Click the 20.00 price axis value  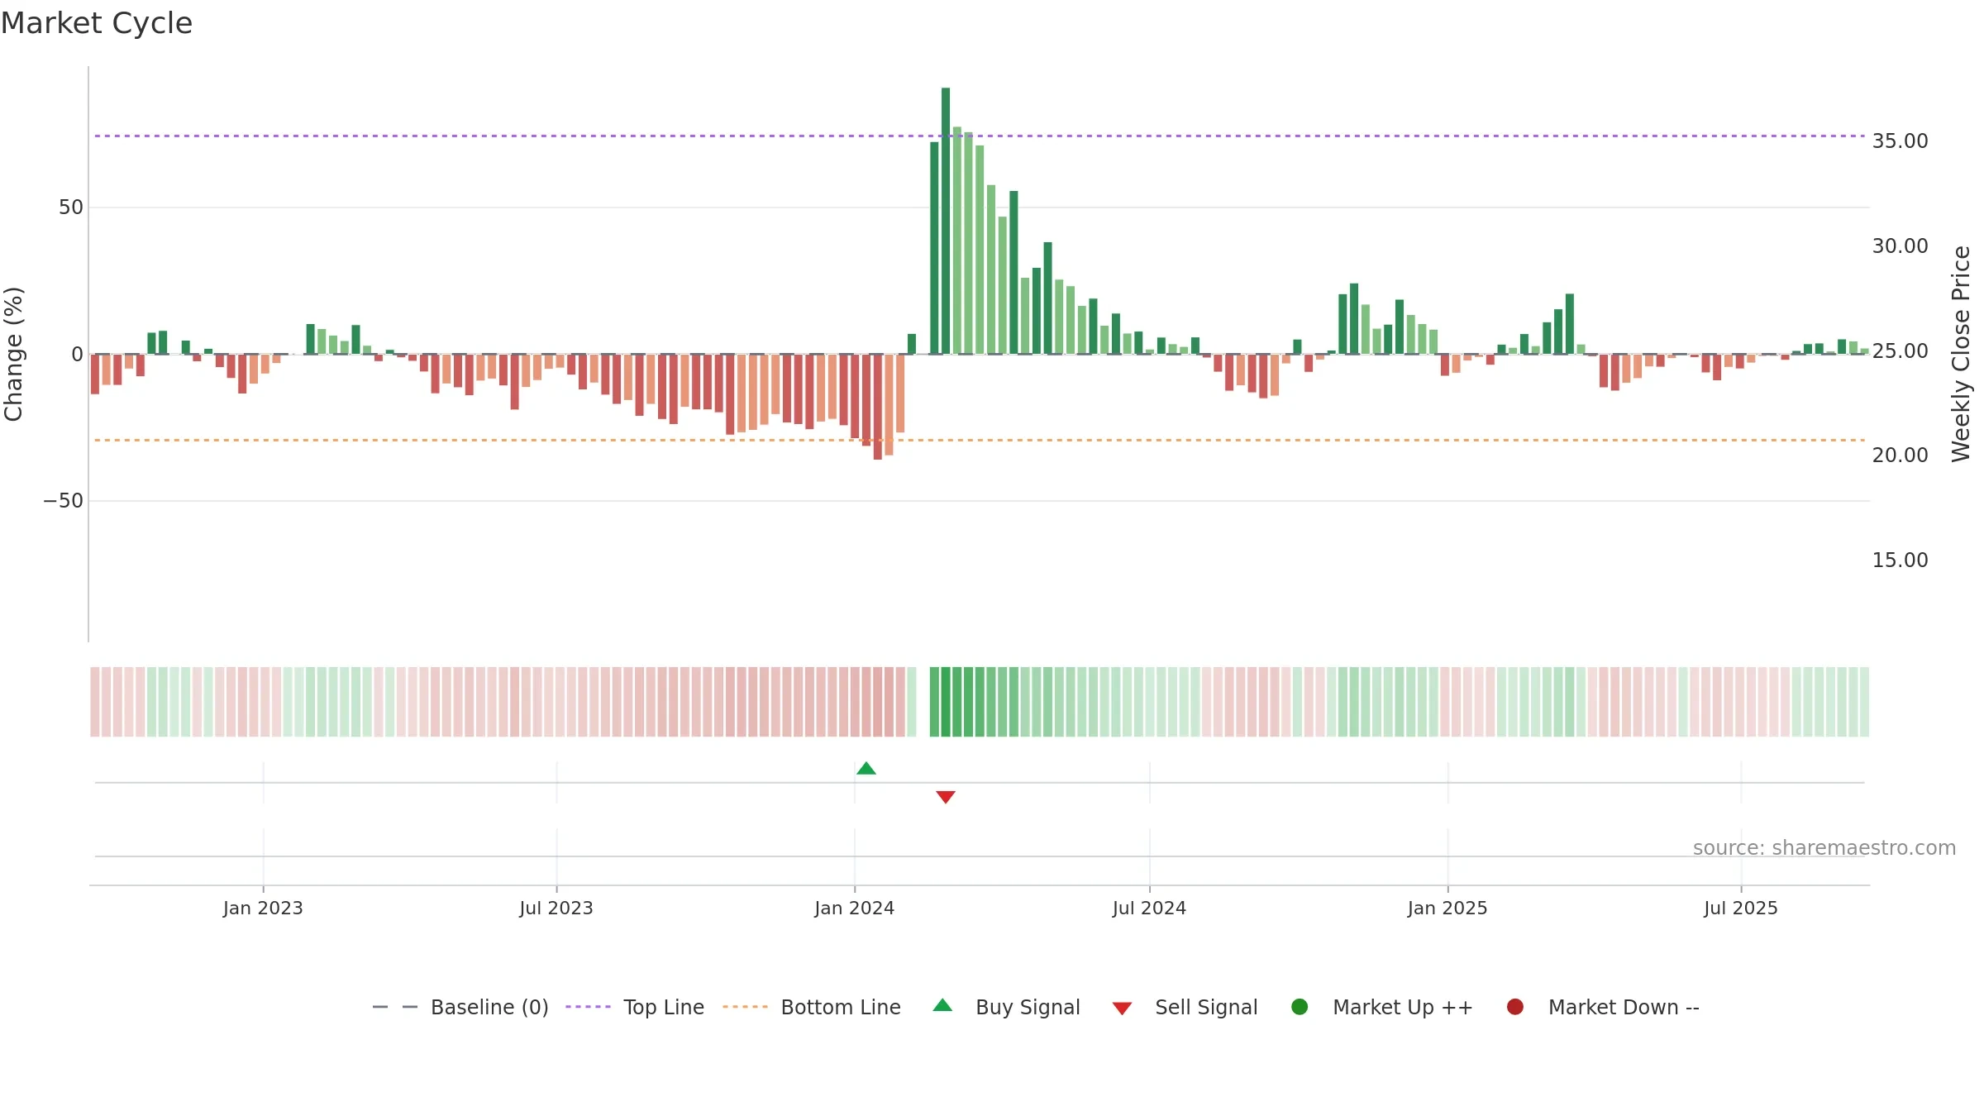pos(1901,455)
